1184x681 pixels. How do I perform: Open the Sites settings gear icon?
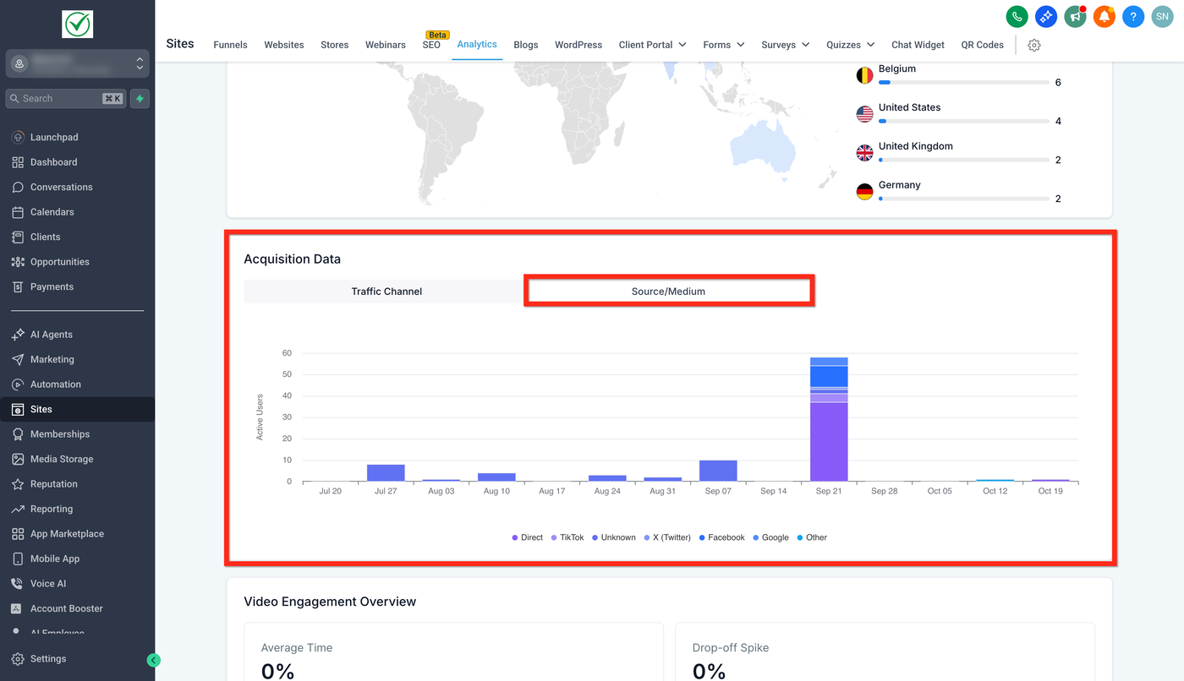(1033, 45)
